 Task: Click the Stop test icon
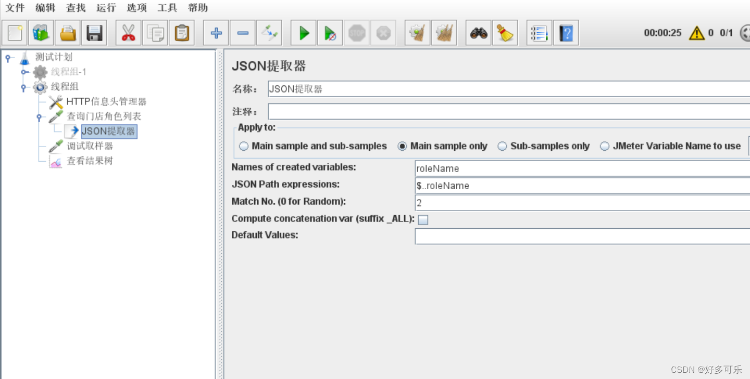(357, 33)
